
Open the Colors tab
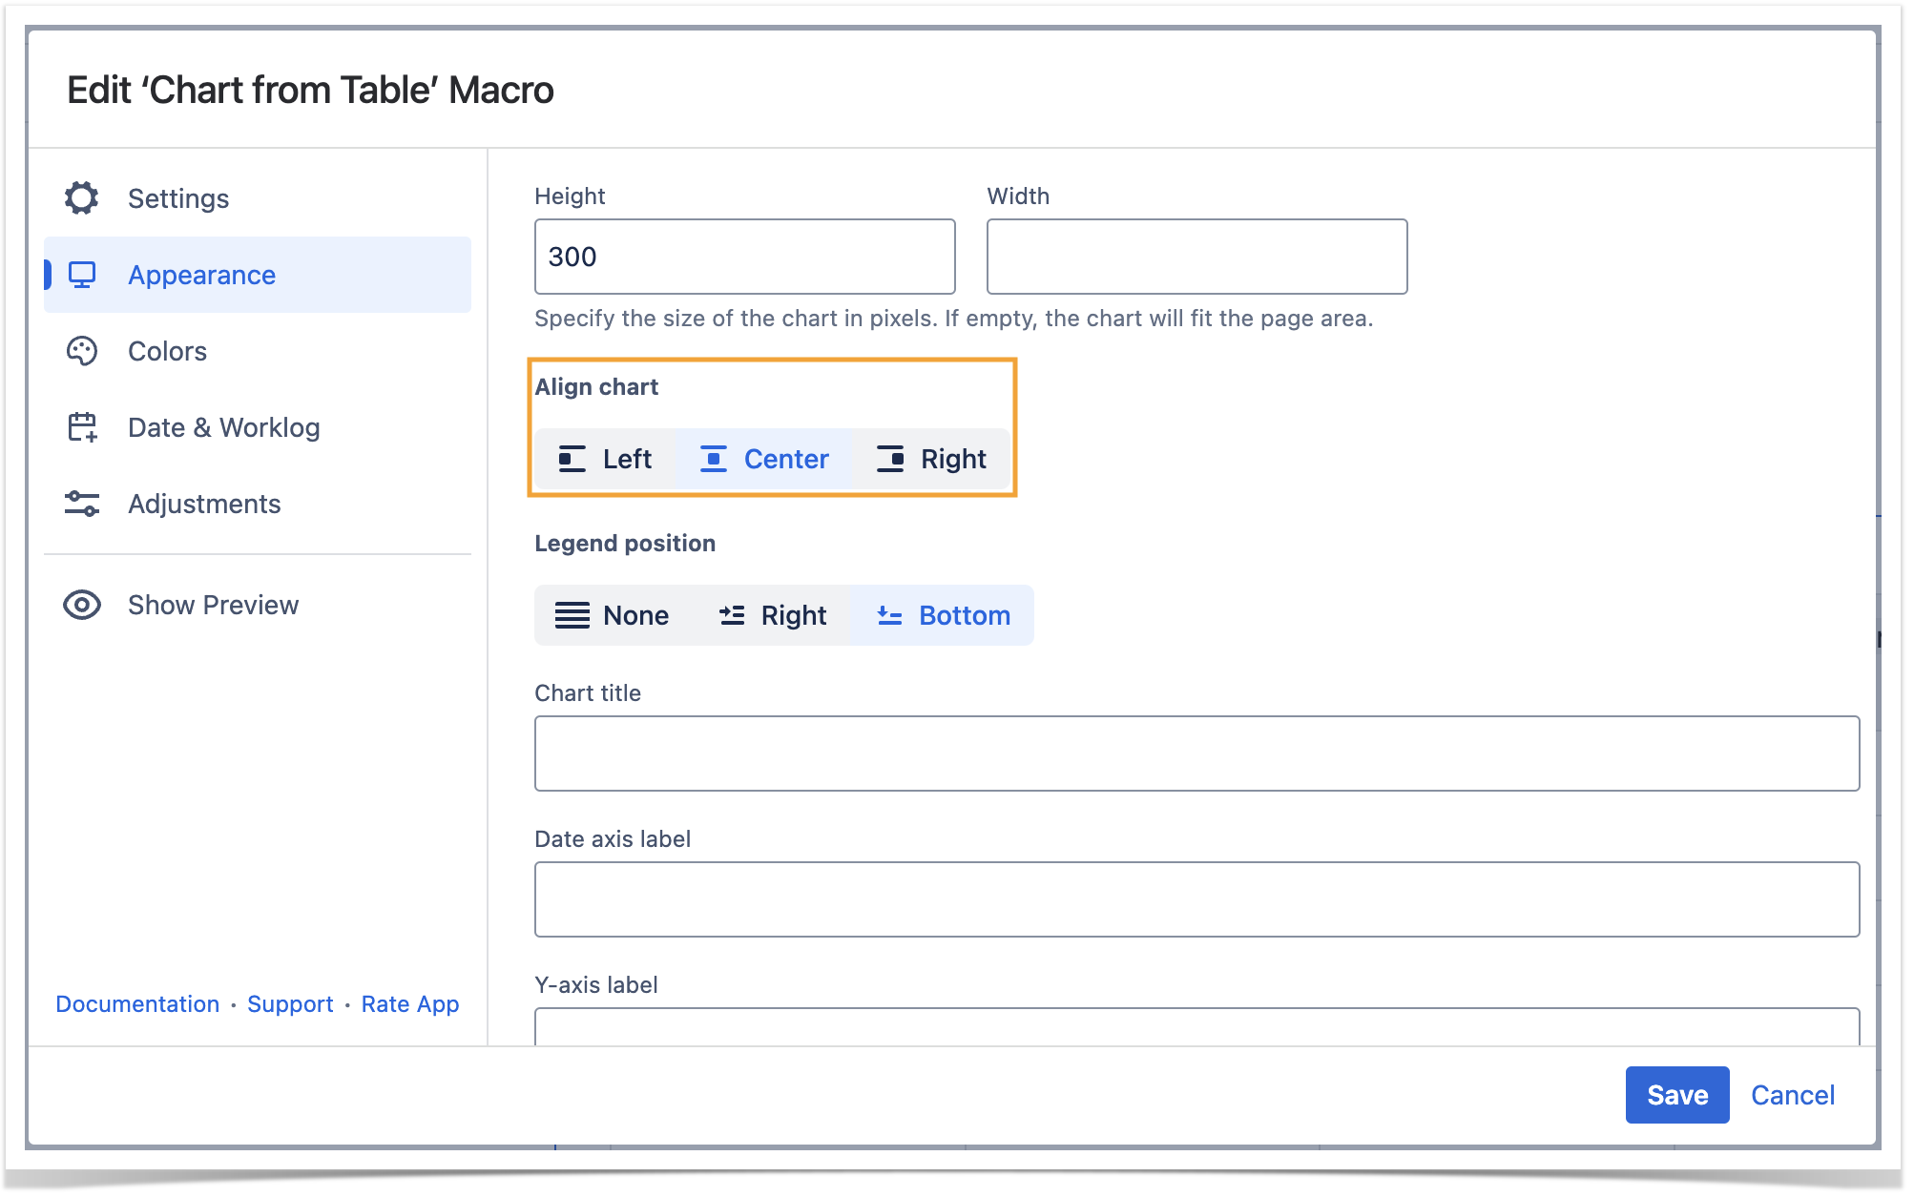click(x=167, y=351)
